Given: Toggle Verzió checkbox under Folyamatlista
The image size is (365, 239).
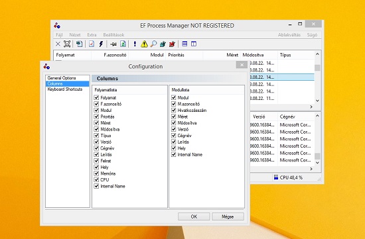Looking at the screenshot, I should pyautogui.click(x=96, y=142).
